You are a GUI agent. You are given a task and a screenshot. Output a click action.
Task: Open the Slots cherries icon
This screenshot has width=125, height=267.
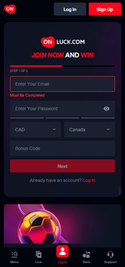[x=86, y=255]
